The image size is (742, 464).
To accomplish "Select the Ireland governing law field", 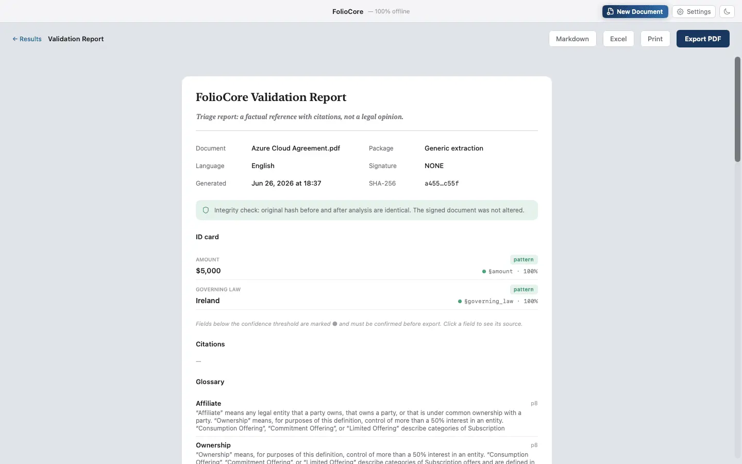I will (x=366, y=295).
